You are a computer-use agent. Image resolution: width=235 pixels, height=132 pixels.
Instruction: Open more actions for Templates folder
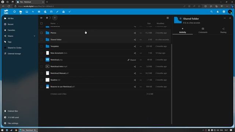tap(141, 47)
